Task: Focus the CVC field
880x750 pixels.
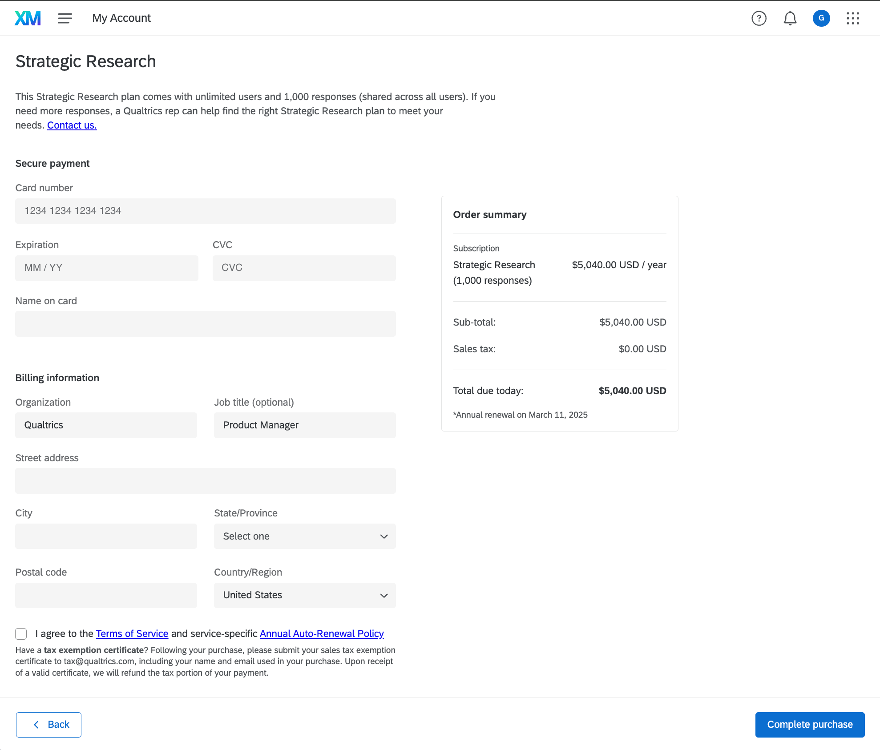Action: (304, 268)
